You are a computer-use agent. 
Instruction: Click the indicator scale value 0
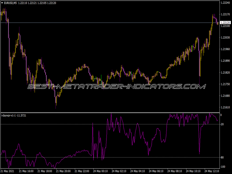pyautogui.click(x=221, y=115)
